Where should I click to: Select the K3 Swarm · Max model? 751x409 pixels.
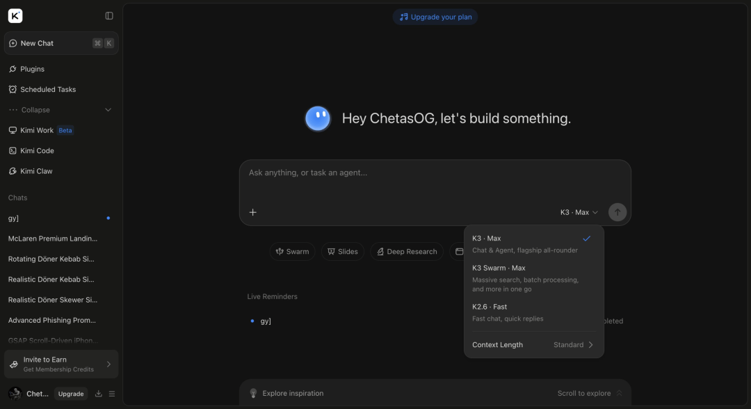533,278
